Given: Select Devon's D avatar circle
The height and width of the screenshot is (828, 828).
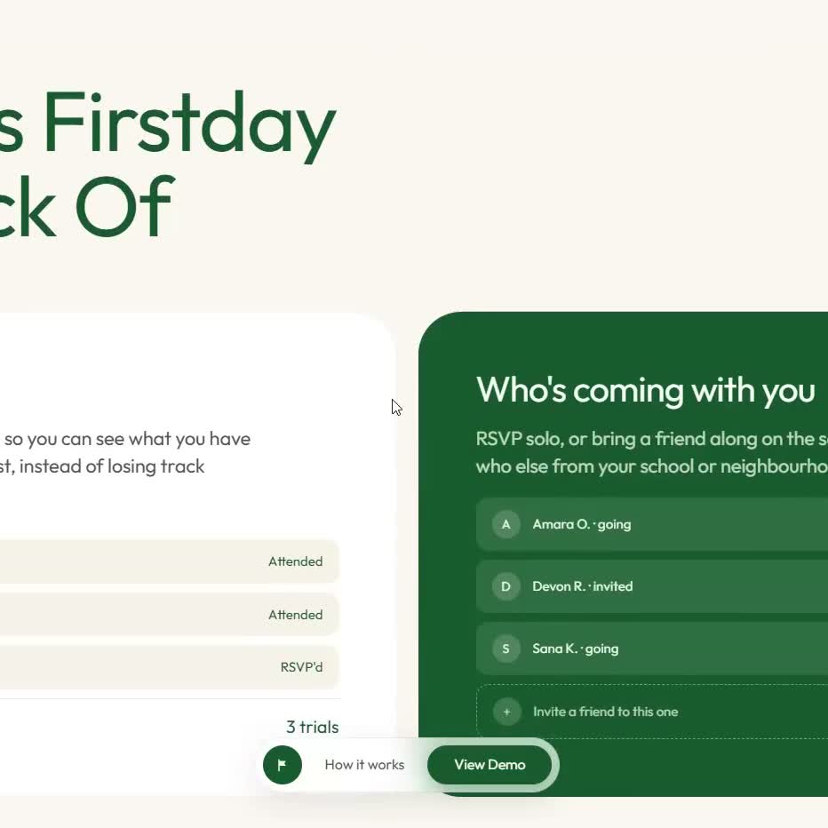Looking at the screenshot, I should [x=506, y=586].
